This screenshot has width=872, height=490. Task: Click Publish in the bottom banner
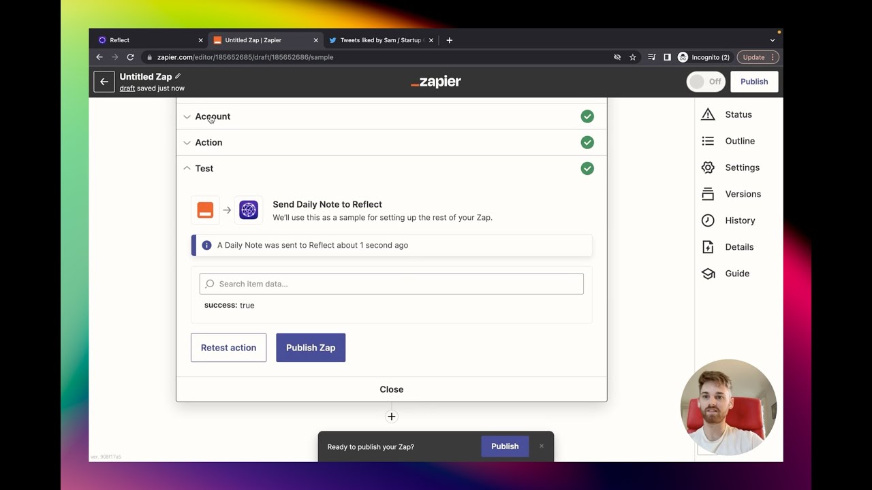[x=505, y=446]
